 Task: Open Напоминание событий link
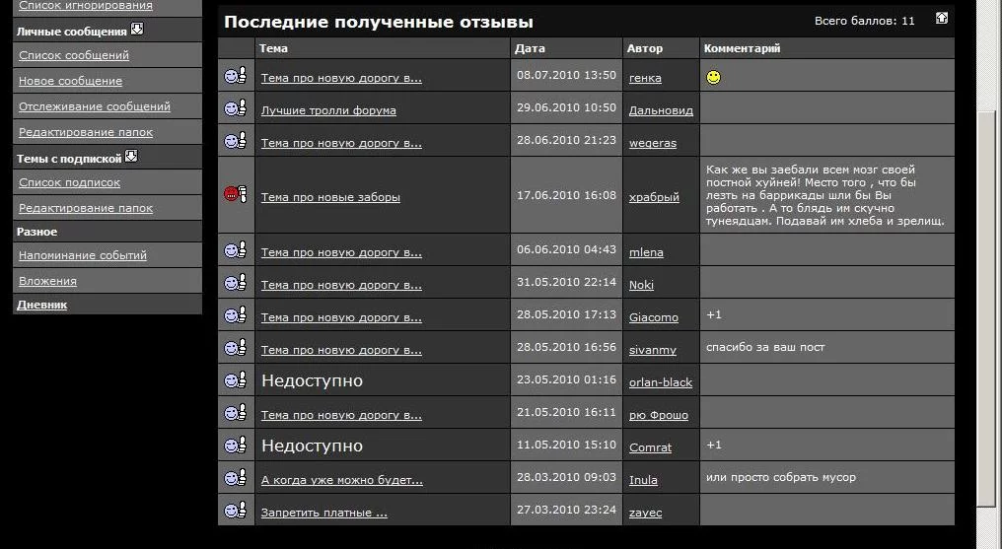(83, 255)
